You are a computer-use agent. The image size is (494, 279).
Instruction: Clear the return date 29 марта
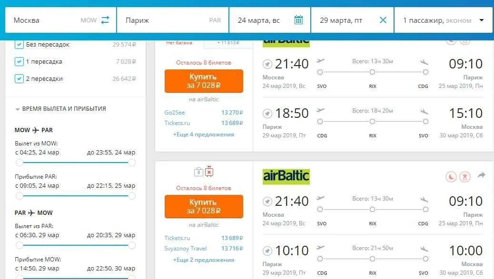(x=383, y=20)
